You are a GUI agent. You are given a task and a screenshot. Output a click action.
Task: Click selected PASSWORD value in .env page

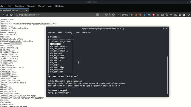(x=16, y=43)
